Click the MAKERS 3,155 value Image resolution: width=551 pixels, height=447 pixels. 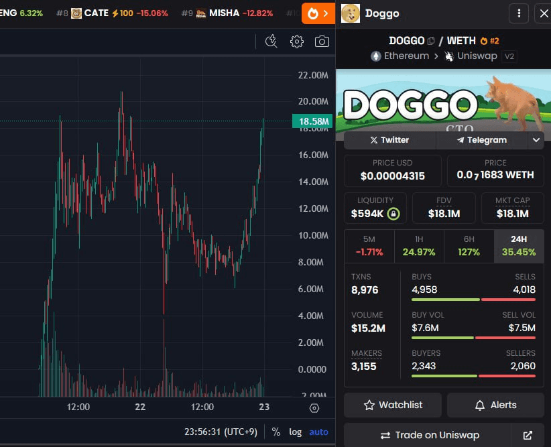[364, 366]
